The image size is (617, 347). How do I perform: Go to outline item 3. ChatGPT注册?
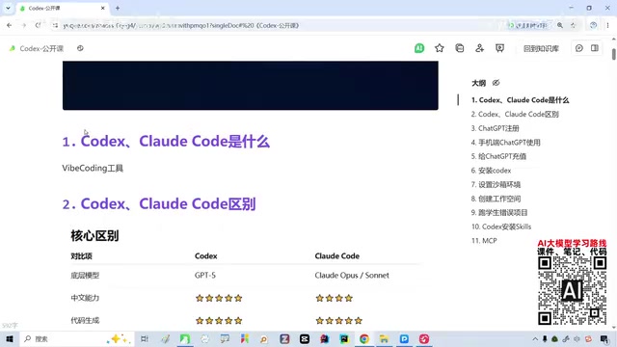coord(495,128)
